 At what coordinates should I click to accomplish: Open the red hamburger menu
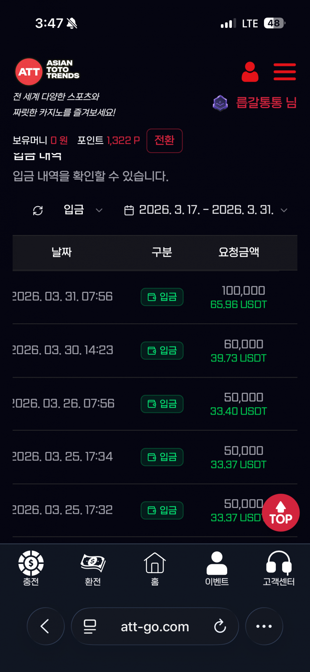tap(284, 72)
